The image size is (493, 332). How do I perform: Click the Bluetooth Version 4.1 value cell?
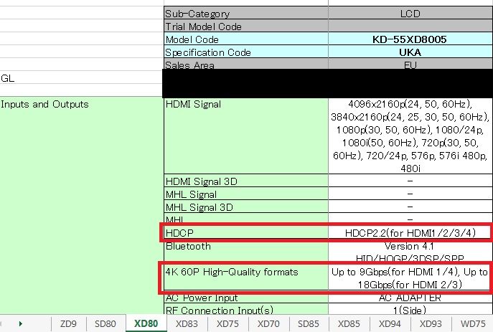tap(410, 246)
